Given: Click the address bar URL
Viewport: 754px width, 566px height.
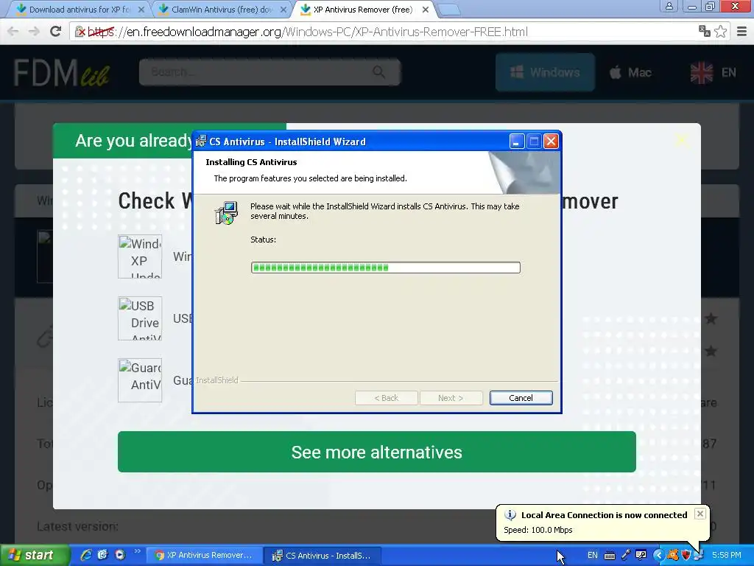Looking at the screenshot, I should [308, 32].
